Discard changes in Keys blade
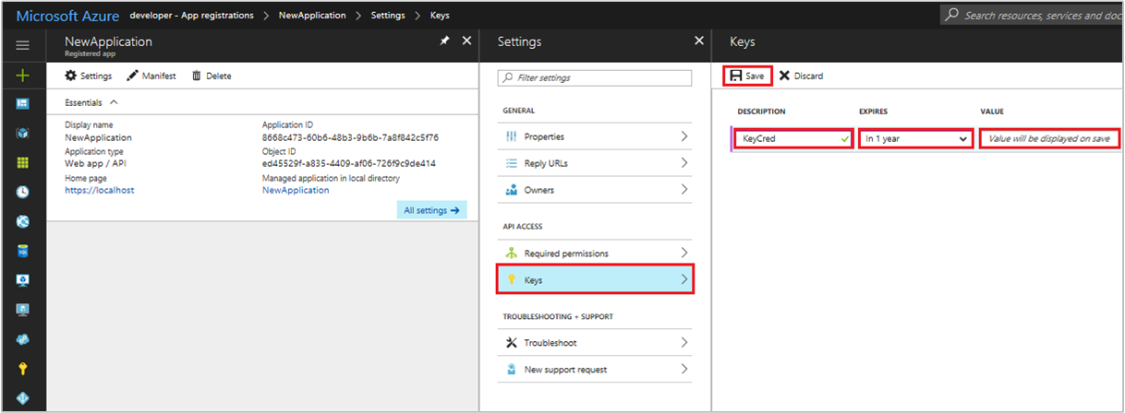 coord(801,76)
